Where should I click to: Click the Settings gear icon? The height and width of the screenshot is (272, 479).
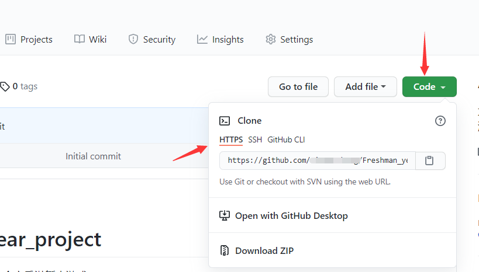[x=271, y=39]
